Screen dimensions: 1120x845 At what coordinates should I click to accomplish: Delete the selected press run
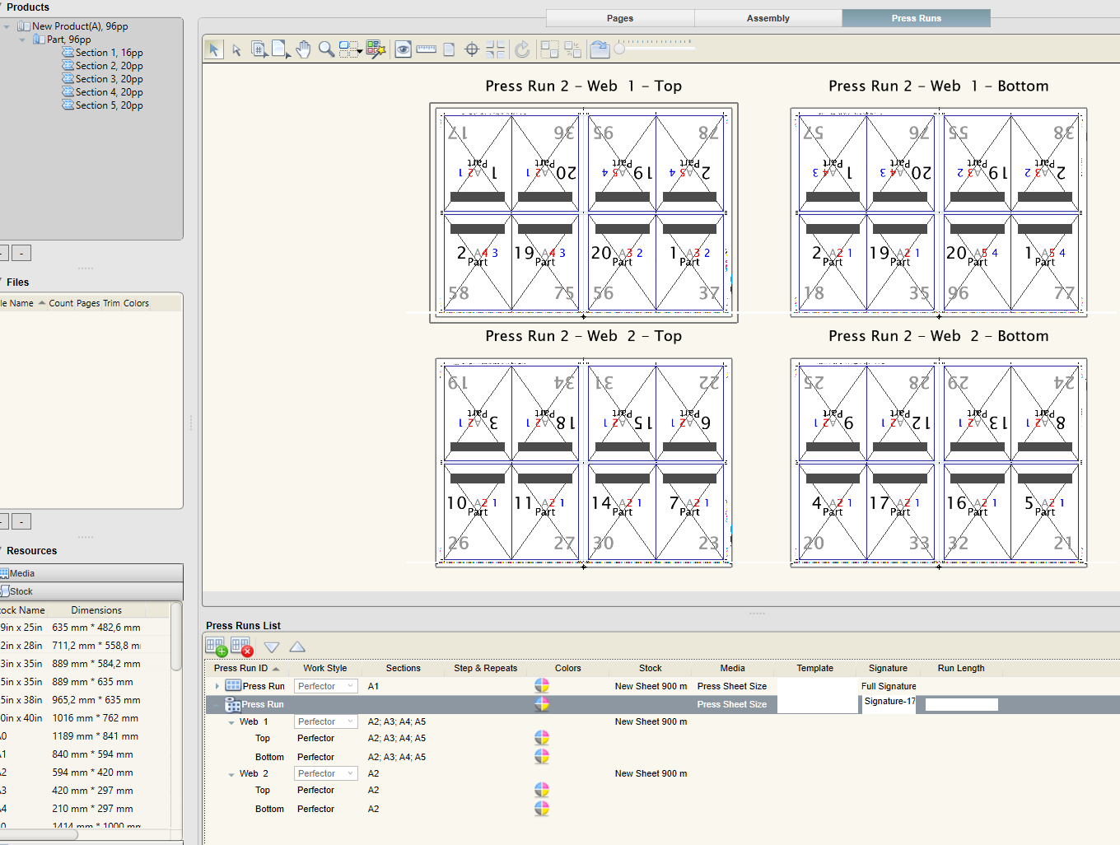pos(242,647)
